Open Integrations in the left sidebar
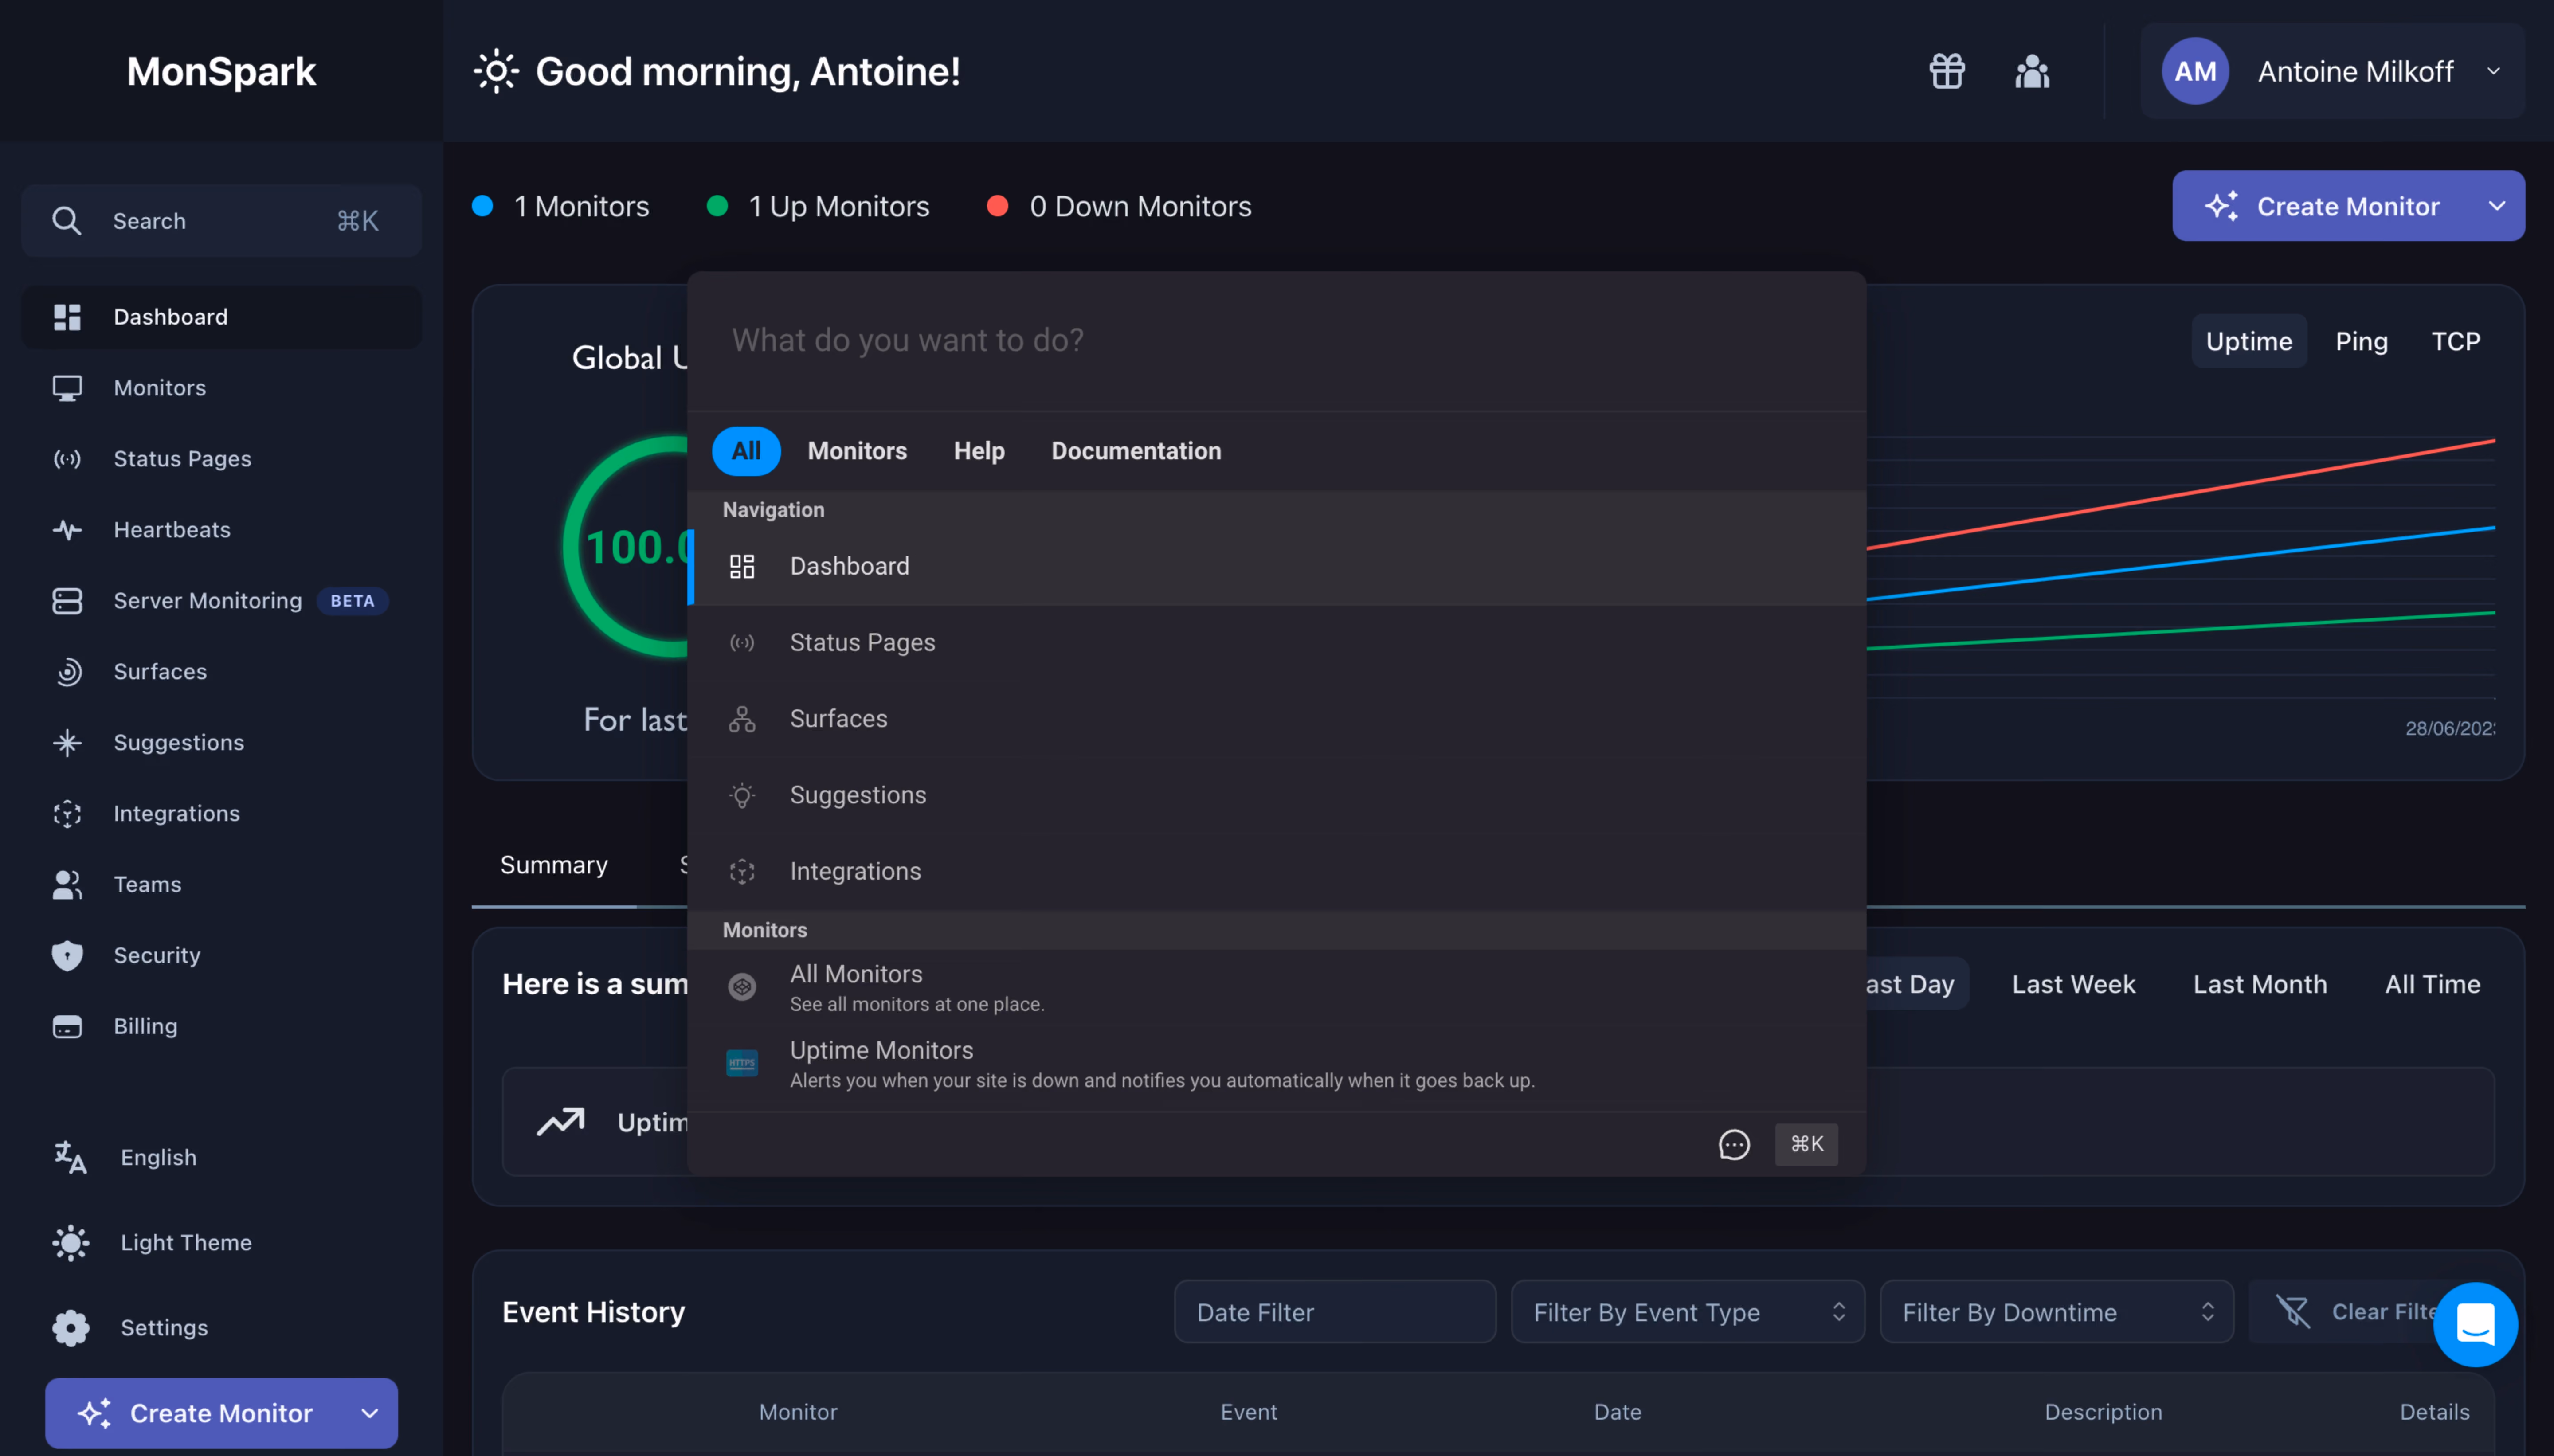 (221, 814)
